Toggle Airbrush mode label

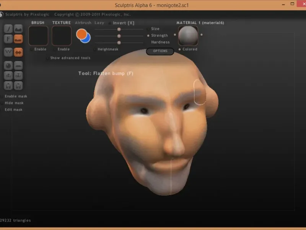83,23
